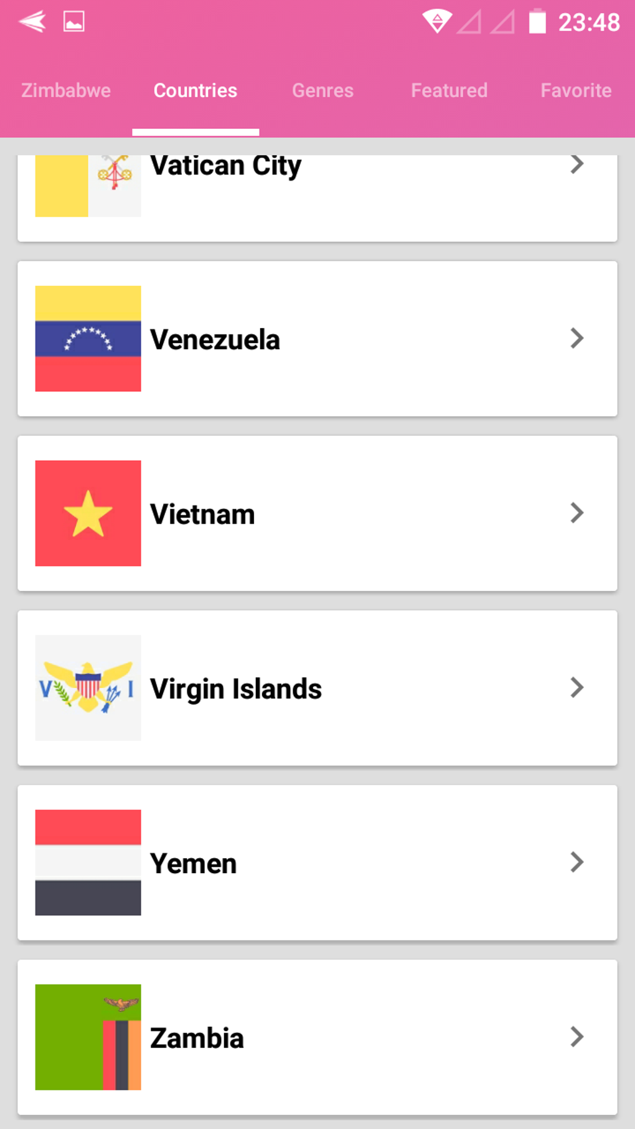Tap the Vietnam flag icon

click(x=88, y=513)
